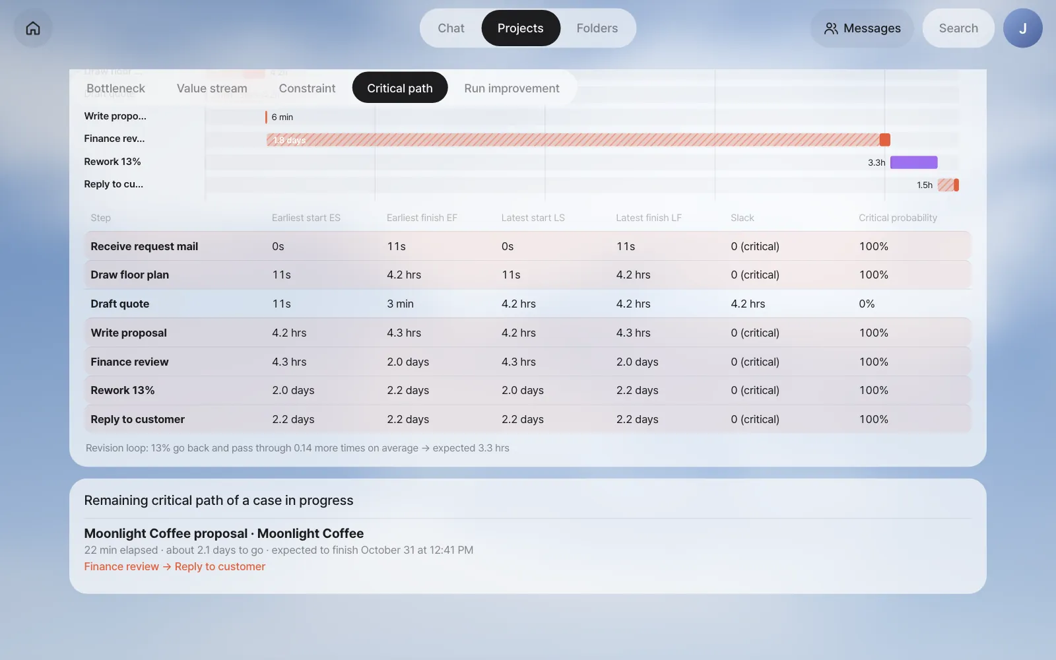Click the Search field
1056x660 pixels.
click(958, 28)
